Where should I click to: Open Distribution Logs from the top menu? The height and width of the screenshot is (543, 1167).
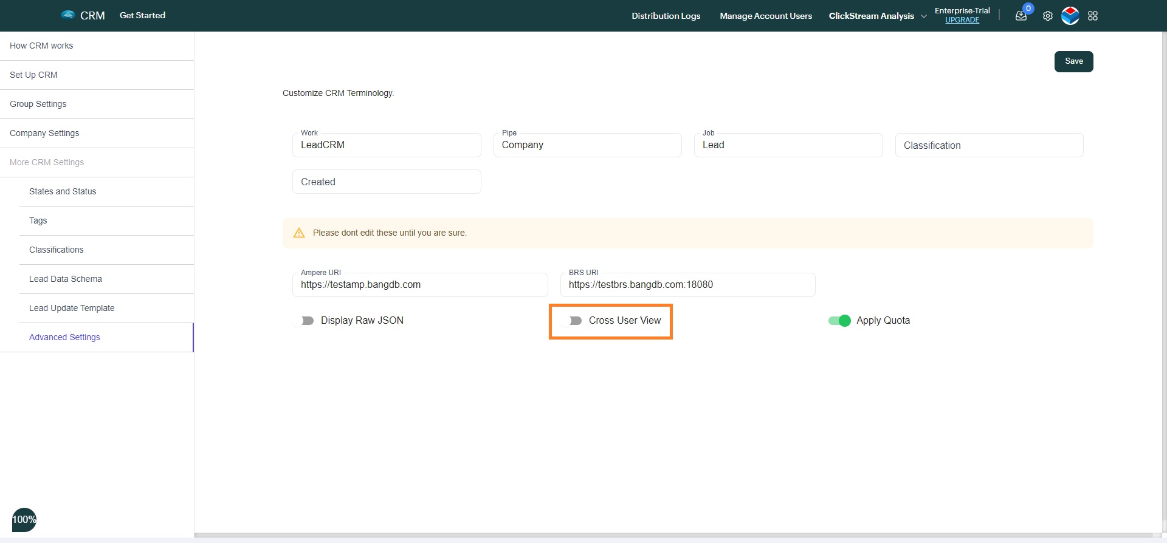[x=666, y=16]
